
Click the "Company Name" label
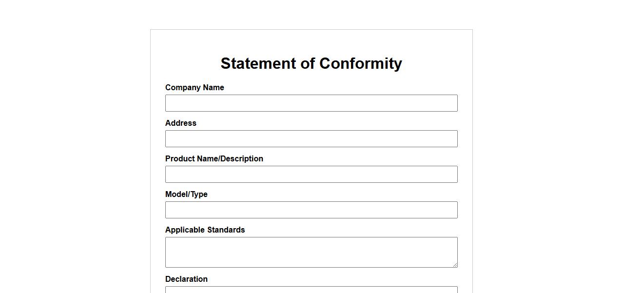coord(195,88)
